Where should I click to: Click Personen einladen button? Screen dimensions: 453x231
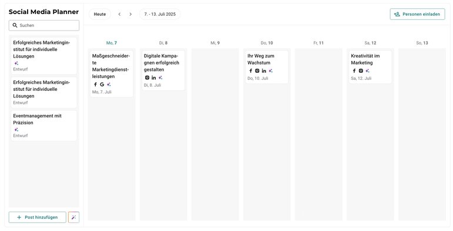[x=418, y=14]
